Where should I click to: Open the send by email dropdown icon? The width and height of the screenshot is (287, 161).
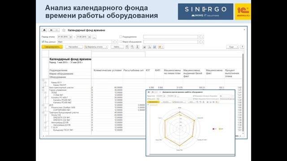pyautogui.click(x=161, y=47)
